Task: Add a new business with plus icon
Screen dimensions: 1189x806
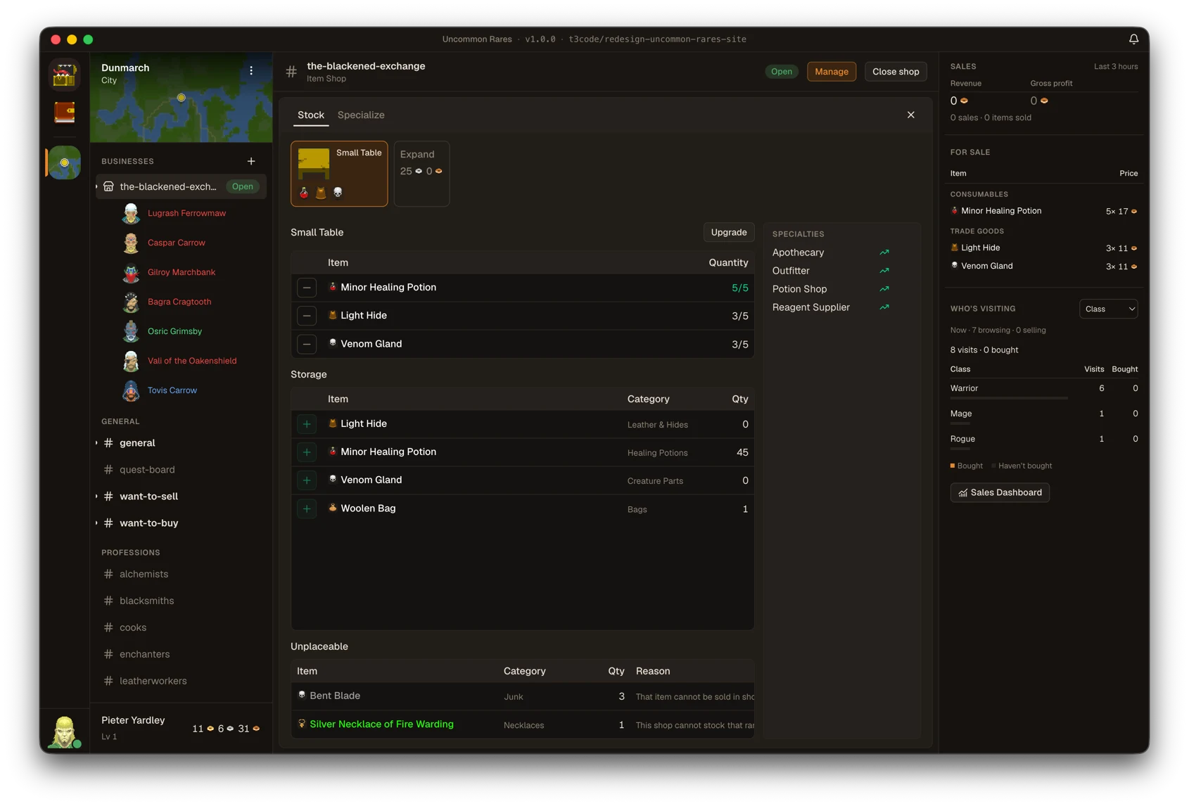Action: (x=251, y=161)
